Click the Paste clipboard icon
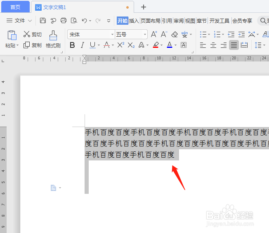Image resolution: width=269 pixels, height=233 pixels. pyautogui.click(x=12, y=35)
